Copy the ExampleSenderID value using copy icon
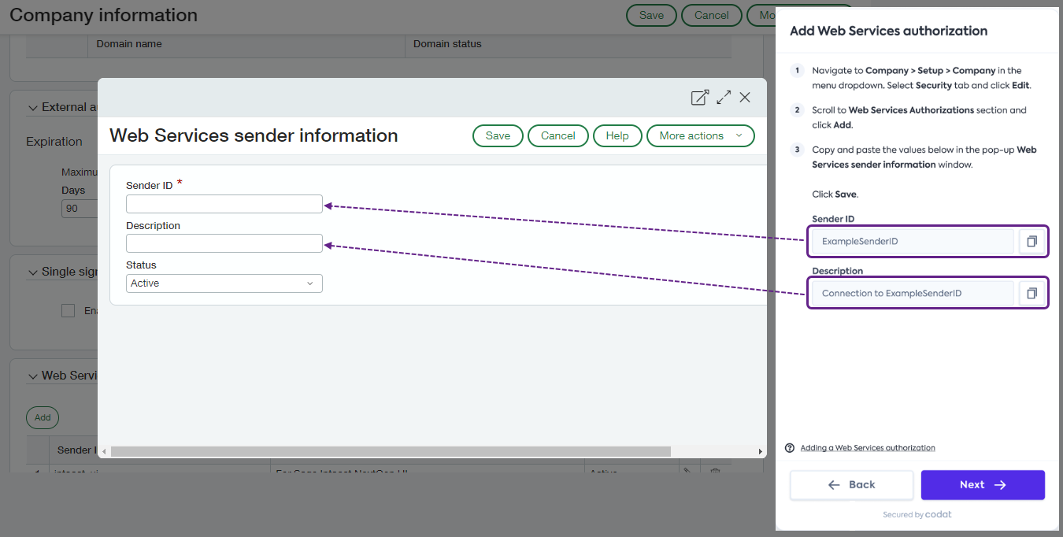 coord(1032,241)
